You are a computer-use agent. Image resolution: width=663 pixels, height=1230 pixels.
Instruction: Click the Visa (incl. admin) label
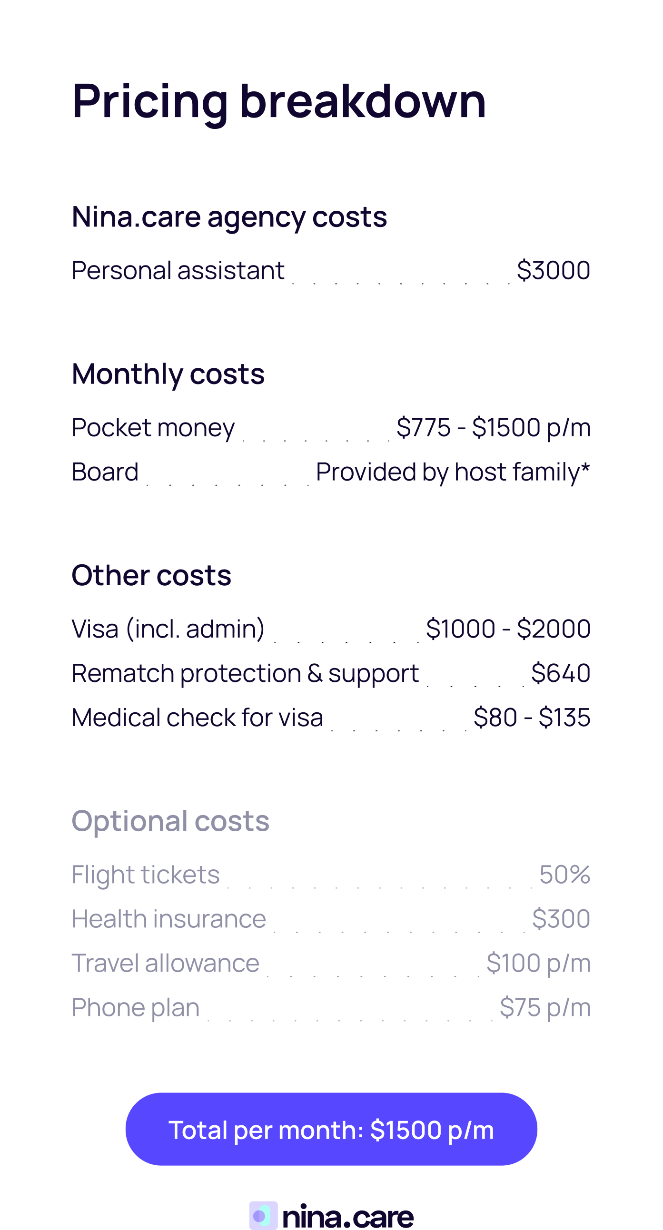coord(168,629)
